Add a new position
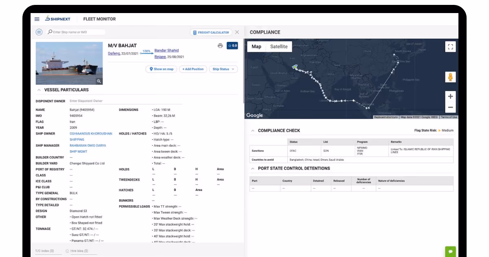 pos(193,69)
